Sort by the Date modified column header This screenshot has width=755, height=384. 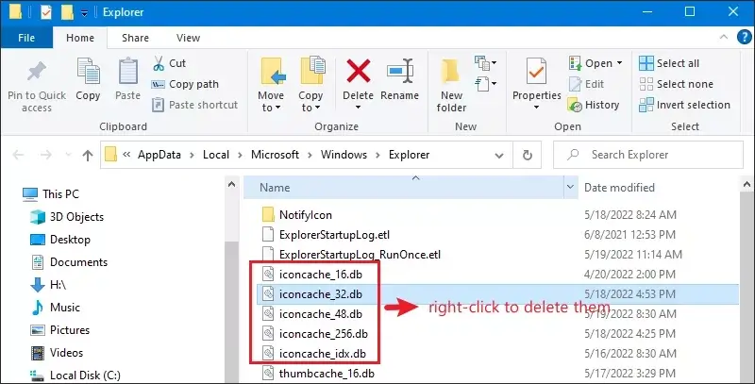[x=619, y=188]
